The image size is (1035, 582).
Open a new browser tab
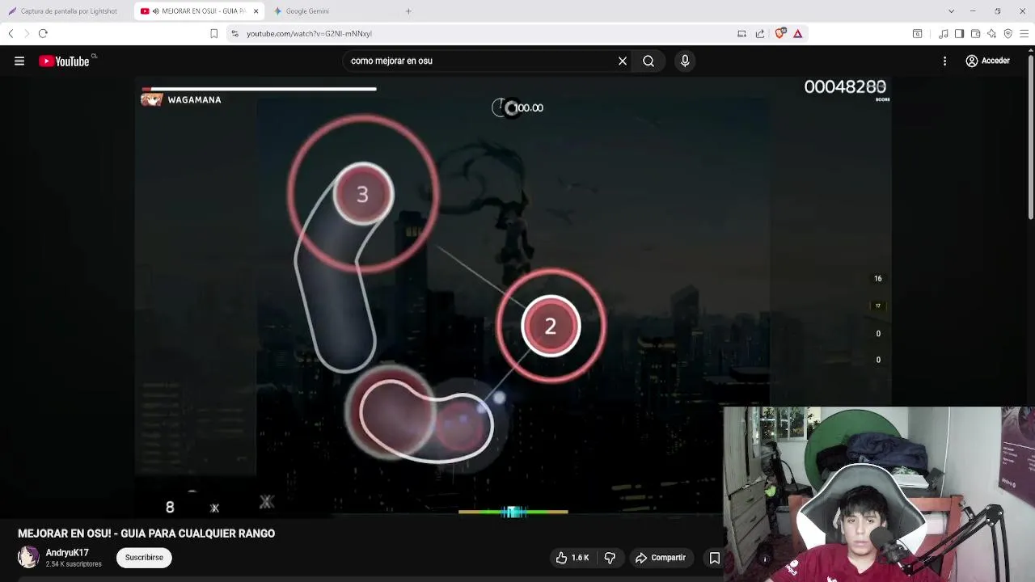[408, 11]
